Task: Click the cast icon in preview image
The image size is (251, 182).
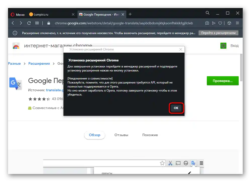Action: pyautogui.click(x=178, y=163)
